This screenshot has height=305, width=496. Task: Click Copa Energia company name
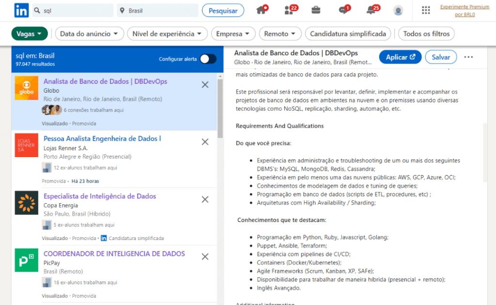pyautogui.click(x=61, y=205)
